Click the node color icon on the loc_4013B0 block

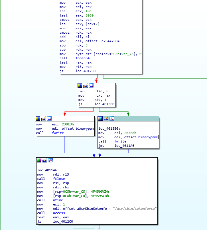100,119
